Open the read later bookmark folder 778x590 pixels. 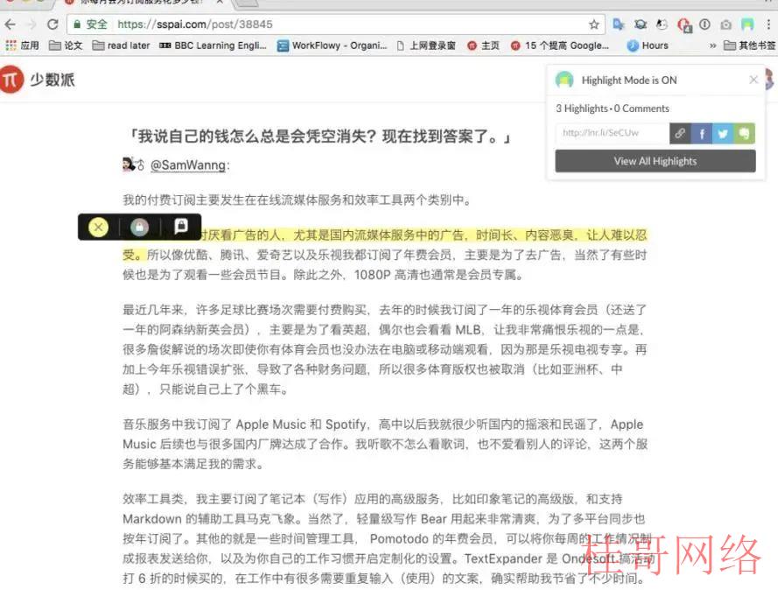tap(121, 46)
